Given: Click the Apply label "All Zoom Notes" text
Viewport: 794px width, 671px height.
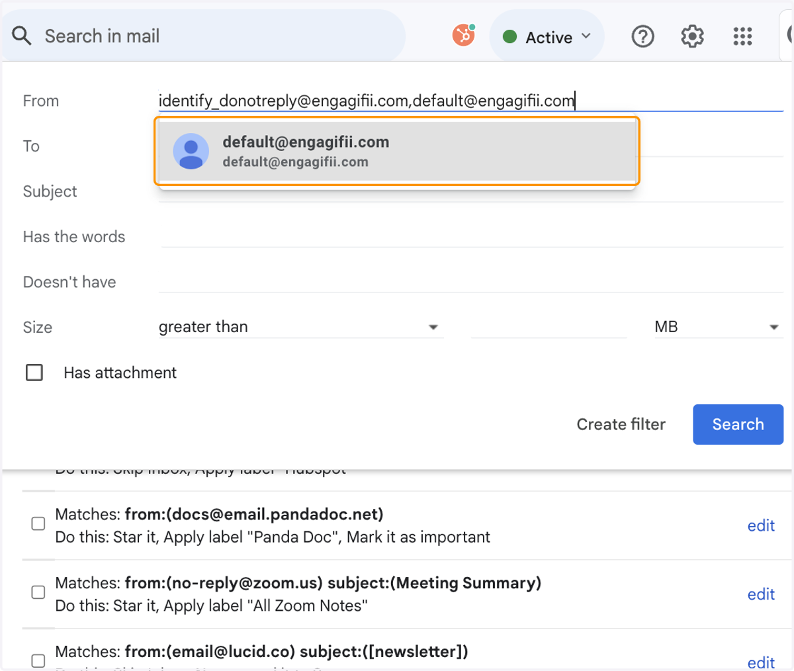Looking at the screenshot, I should [265, 605].
